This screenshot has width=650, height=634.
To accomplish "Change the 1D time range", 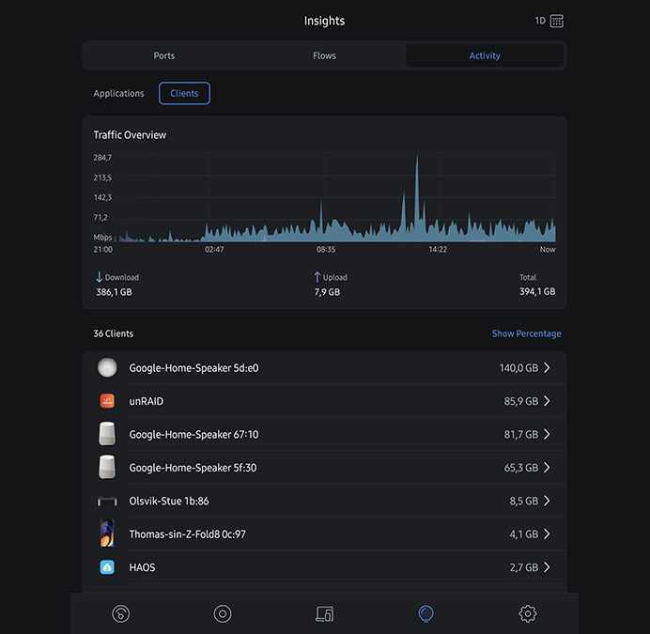I will coord(540,21).
